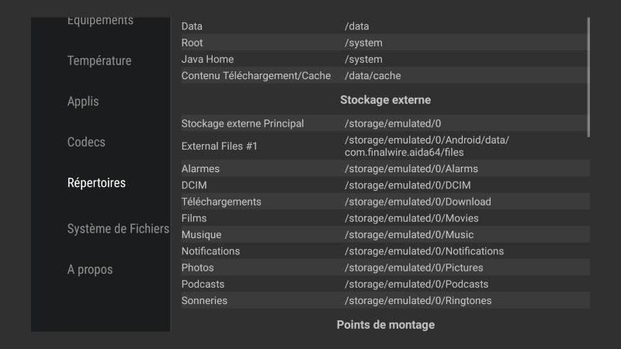Image resolution: width=621 pixels, height=349 pixels.
Task: Click the External Files #1 row
Action: click(x=384, y=146)
